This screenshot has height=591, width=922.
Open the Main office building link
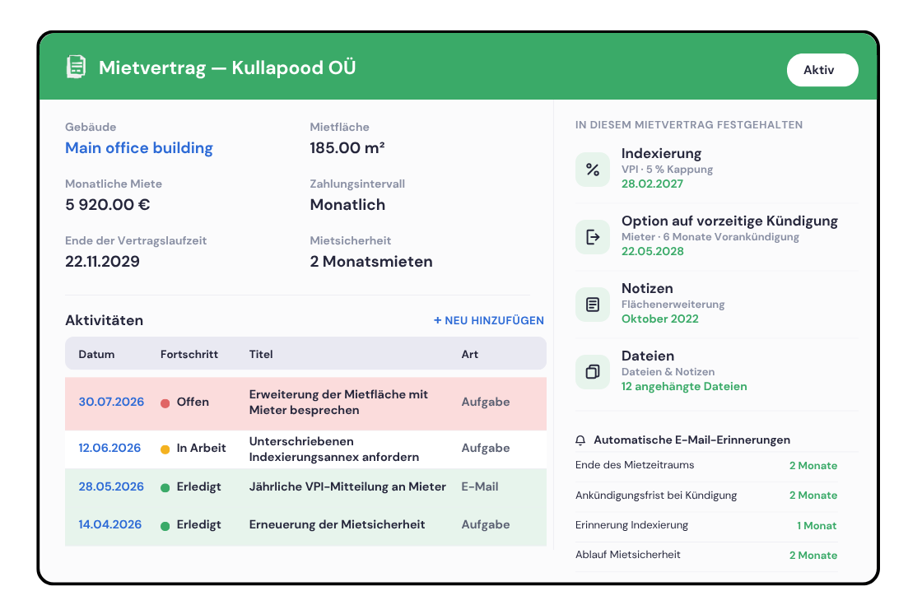[x=139, y=148]
